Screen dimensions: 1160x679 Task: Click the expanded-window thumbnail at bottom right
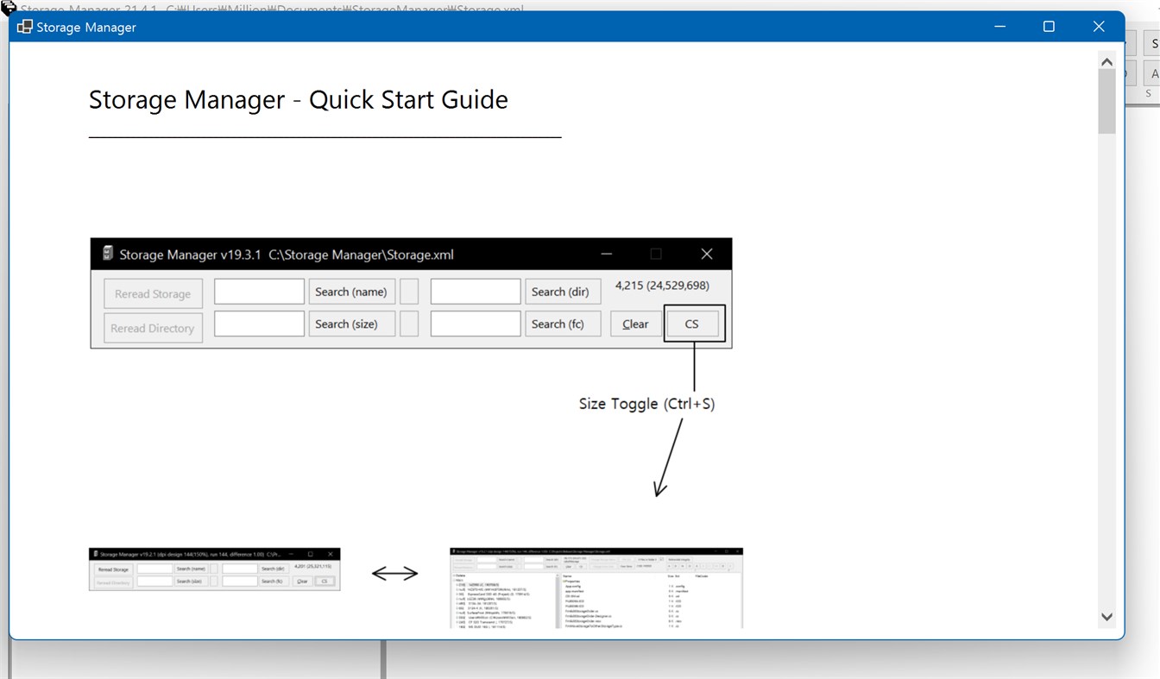[596, 588]
